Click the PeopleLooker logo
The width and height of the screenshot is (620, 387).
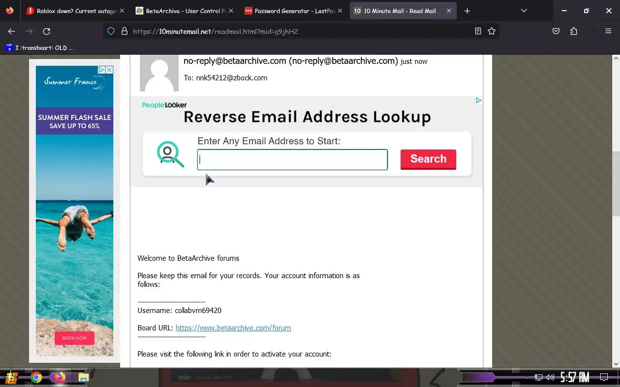pyautogui.click(x=164, y=105)
